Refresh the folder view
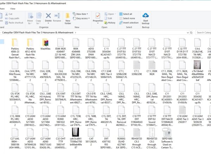This screenshot has width=211, height=158. click(x=191, y=33)
